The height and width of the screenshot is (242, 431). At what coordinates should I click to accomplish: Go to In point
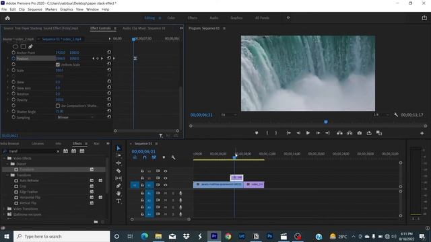click(289, 133)
